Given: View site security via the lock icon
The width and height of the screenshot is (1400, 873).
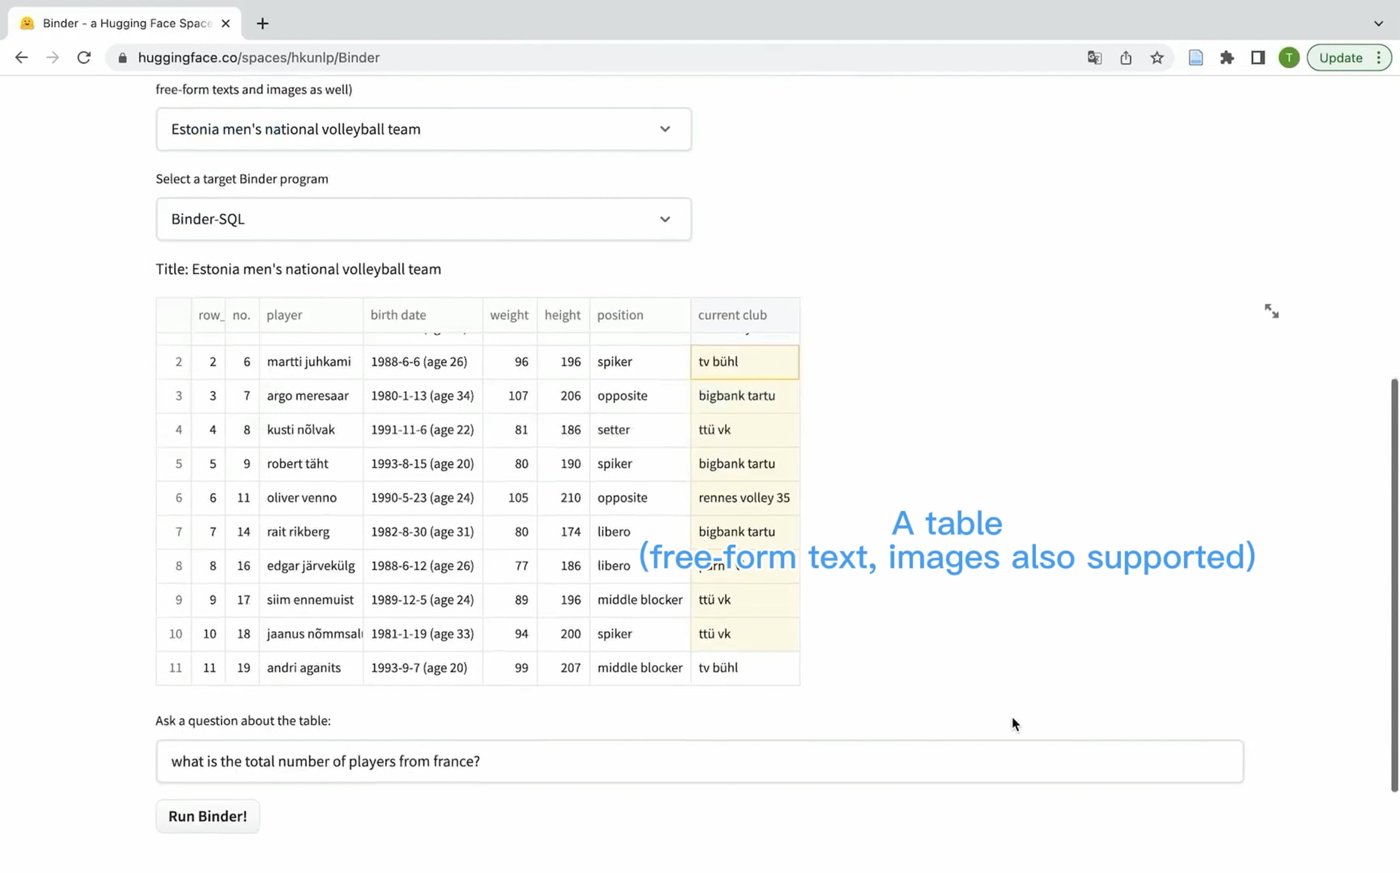Looking at the screenshot, I should [x=123, y=57].
